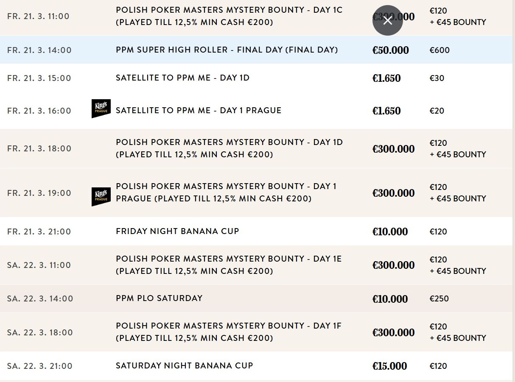This screenshot has width=515, height=382.
Task: Click the SA. 22. 3. 18:00 time entry
Action: 40,332
